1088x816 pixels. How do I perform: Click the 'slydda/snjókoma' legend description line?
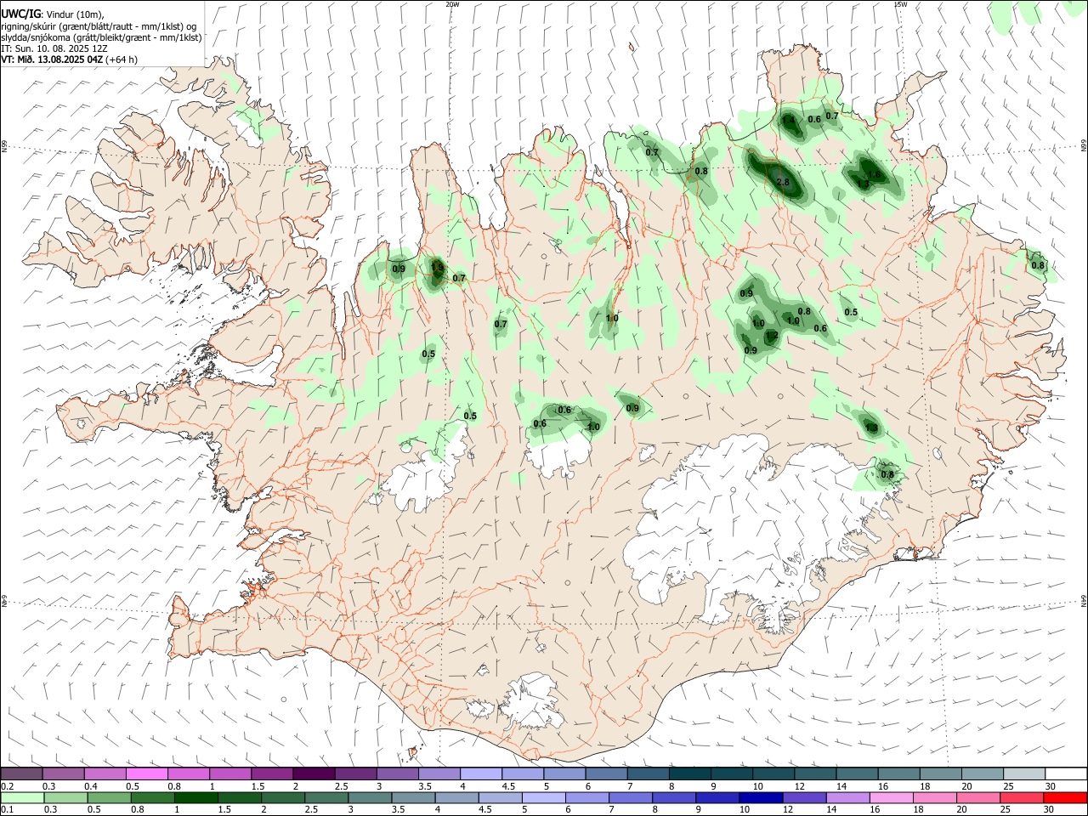click(x=102, y=37)
